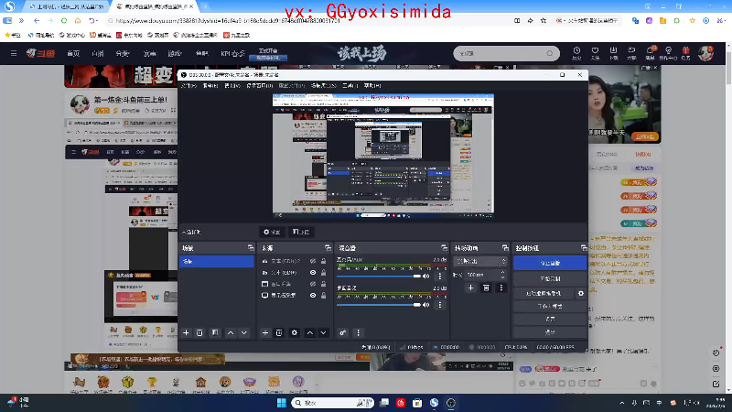Mute 桌面音频 with its speaker icon
The image size is (732, 412).
click(426, 305)
